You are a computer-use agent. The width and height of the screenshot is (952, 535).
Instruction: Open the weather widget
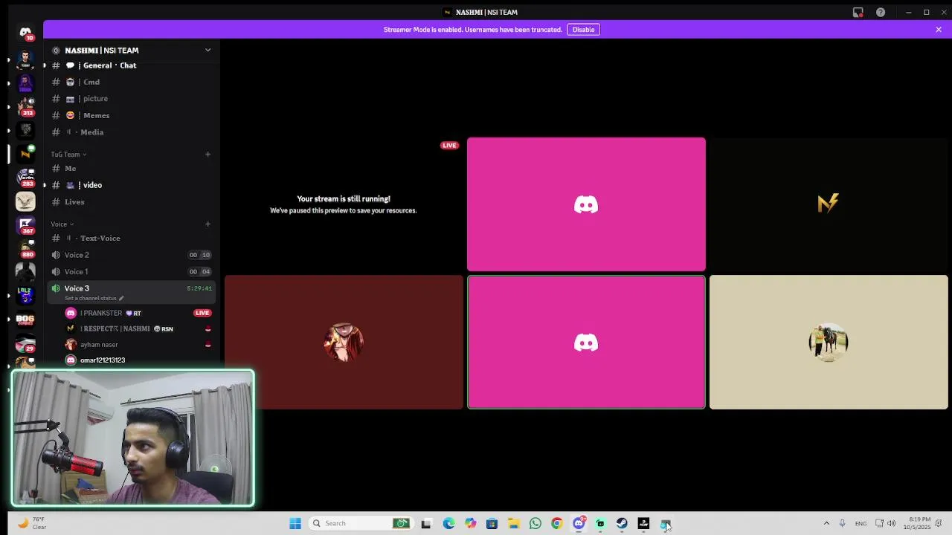(x=33, y=523)
